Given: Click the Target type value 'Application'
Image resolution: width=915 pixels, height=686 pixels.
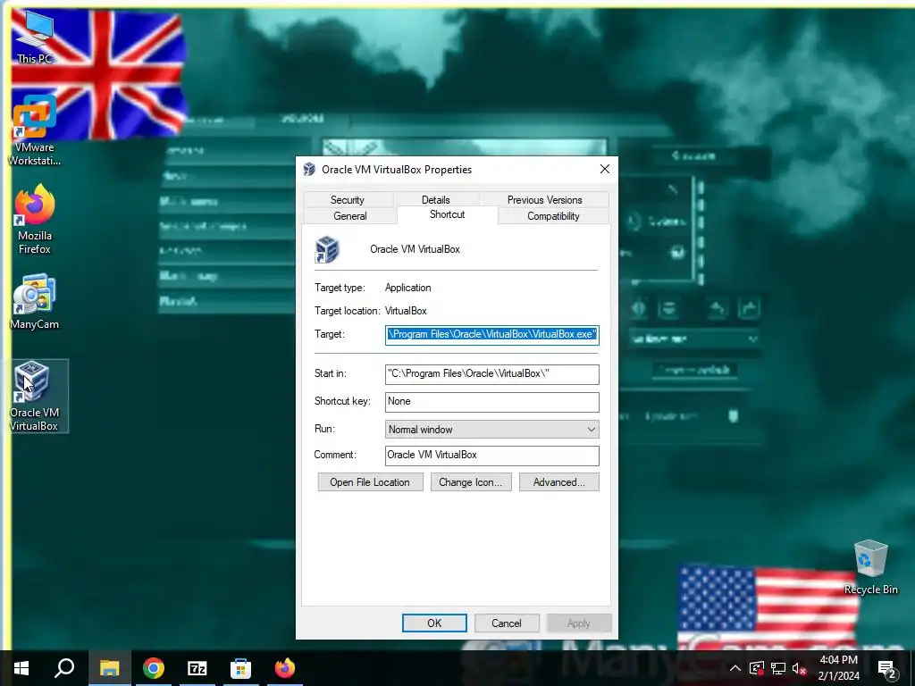Looking at the screenshot, I should tap(407, 288).
